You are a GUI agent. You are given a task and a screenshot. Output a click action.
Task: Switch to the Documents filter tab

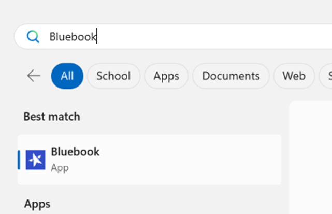tap(231, 76)
